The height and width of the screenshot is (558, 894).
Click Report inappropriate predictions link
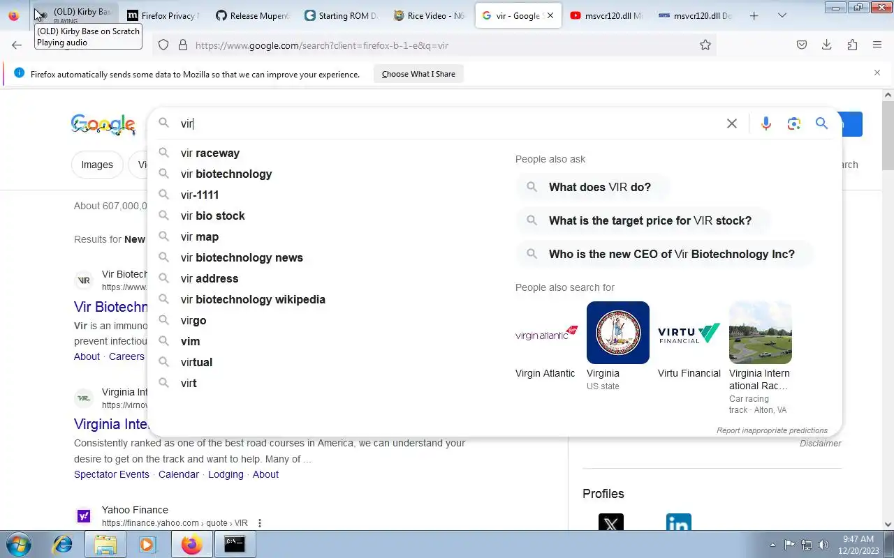coord(772,430)
